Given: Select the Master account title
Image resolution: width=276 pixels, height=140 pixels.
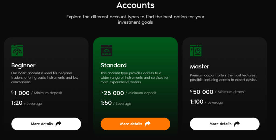Looking at the screenshot, I should pyautogui.click(x=199, y=66).
